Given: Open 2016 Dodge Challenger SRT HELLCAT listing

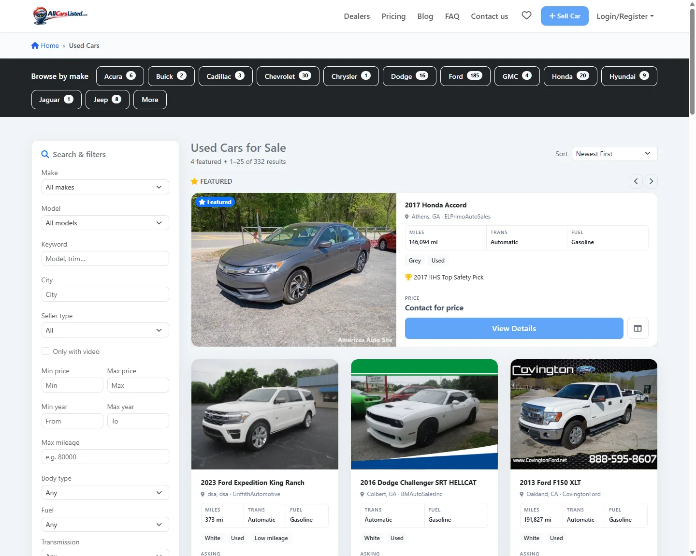Looking at the screenshot, I should coord(418,483).
